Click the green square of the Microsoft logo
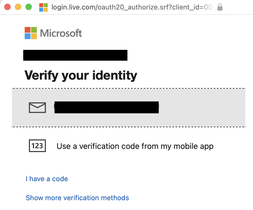 pos(34,30)
